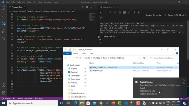This screenshot has height=106, width=189.
Task: Open the View ribbon tab in Explorer
Action: point(91,53)
